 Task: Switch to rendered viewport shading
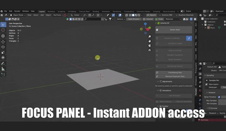(x=139, y=15)
